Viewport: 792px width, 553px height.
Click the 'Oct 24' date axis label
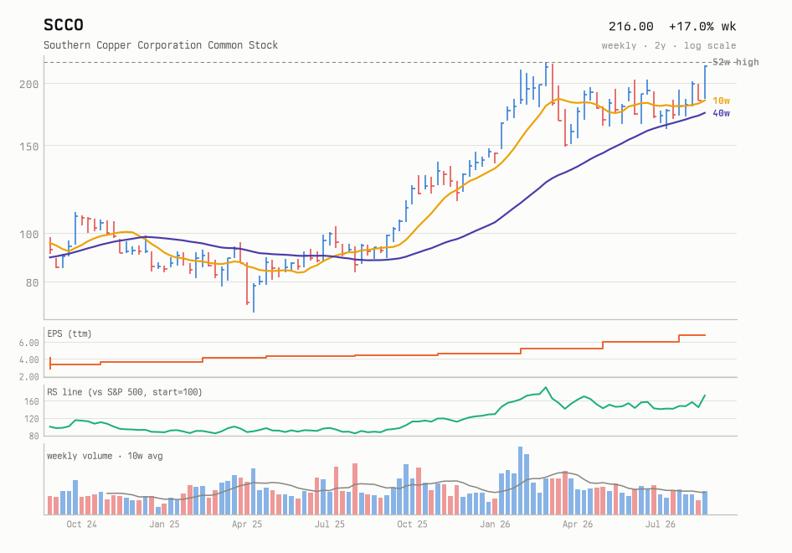81,525
